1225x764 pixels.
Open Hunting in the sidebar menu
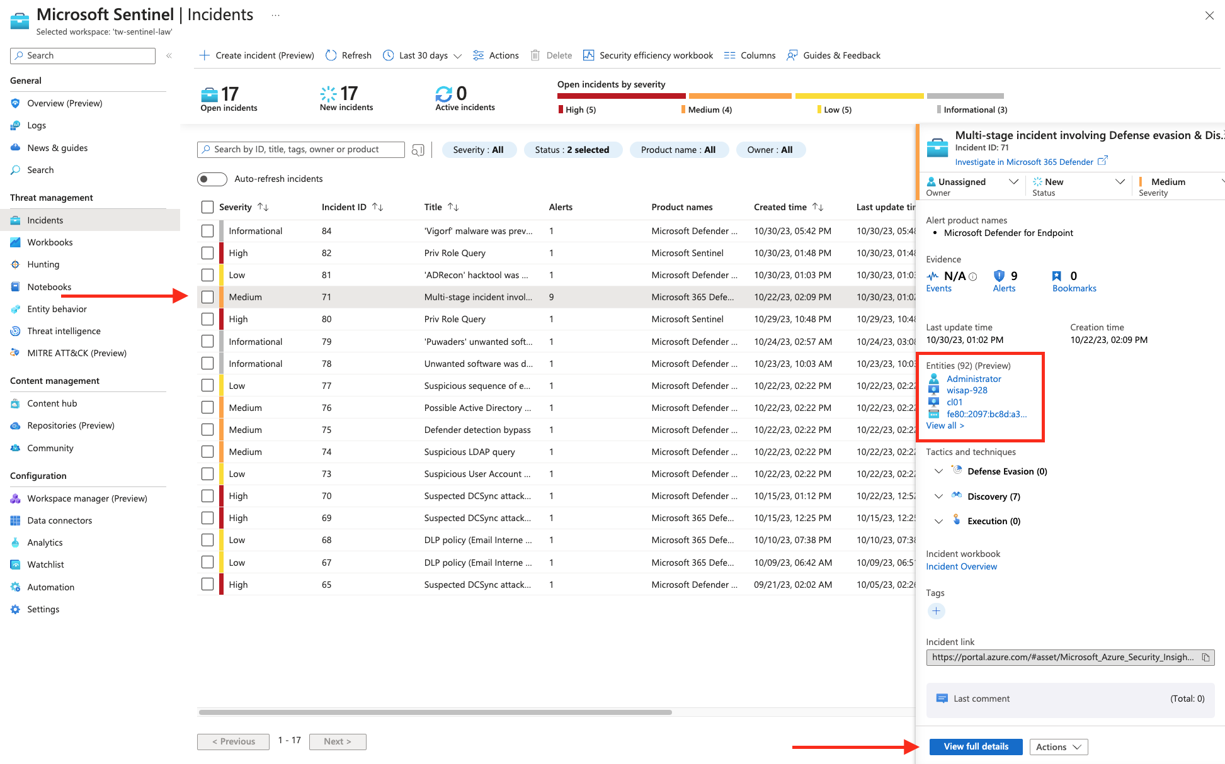(43, 264)
